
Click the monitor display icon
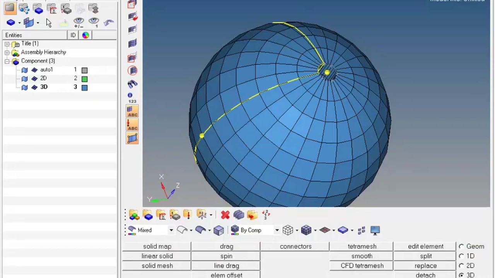click(375, 230)
